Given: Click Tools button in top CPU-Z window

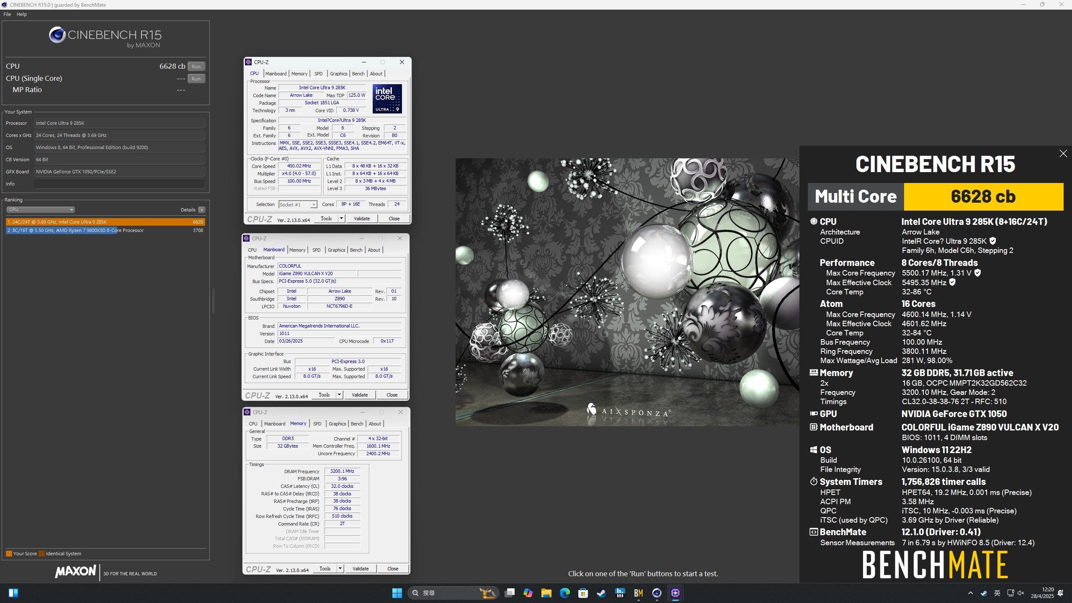Looking at the screenshot, I should tap(326, 219).
